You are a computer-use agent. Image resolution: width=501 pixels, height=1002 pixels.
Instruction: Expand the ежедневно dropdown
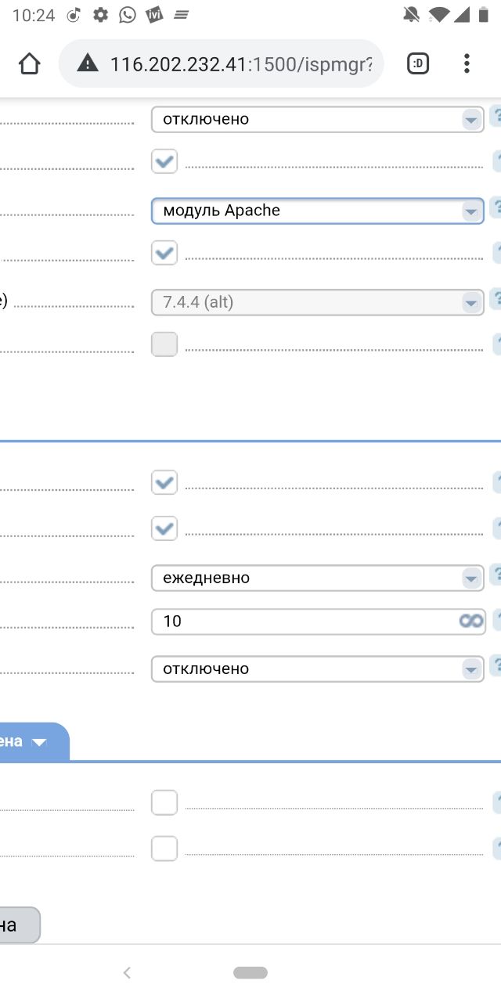pyautogui.click(x=317, y=578)
